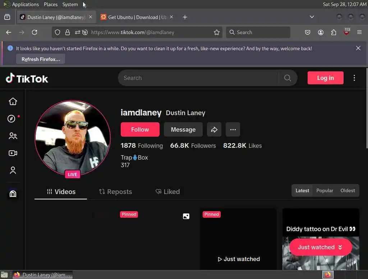Image resolution: width=368 pixels, height=279 pixels.
Task: Click the TikTok logo
Action: point(27,79)
